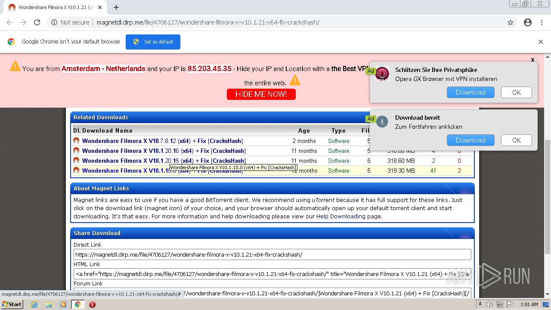
Task: Dismiss the default browser infobar
Action: coord(541,42)
